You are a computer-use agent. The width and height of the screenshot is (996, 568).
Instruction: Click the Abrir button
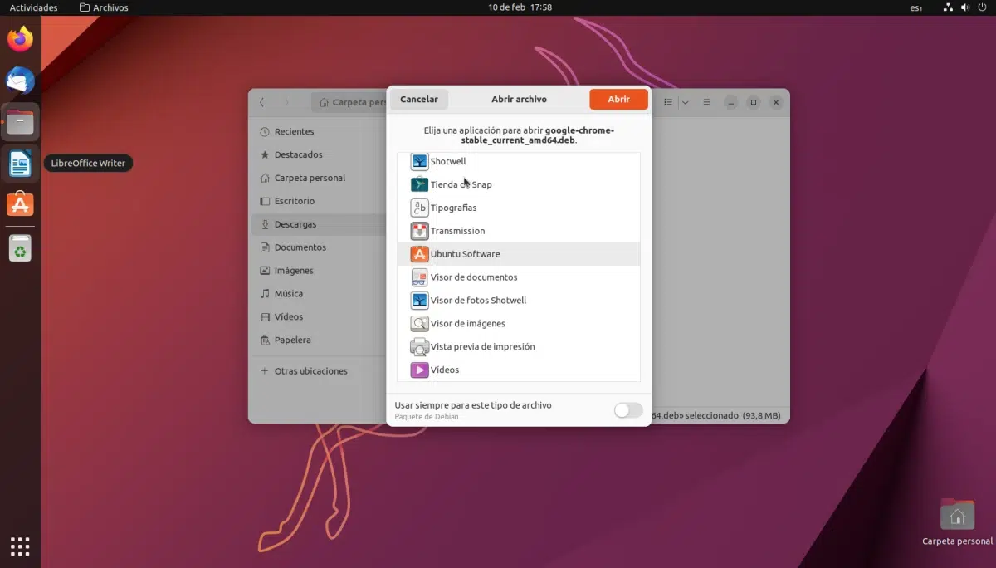coord(618,99)
